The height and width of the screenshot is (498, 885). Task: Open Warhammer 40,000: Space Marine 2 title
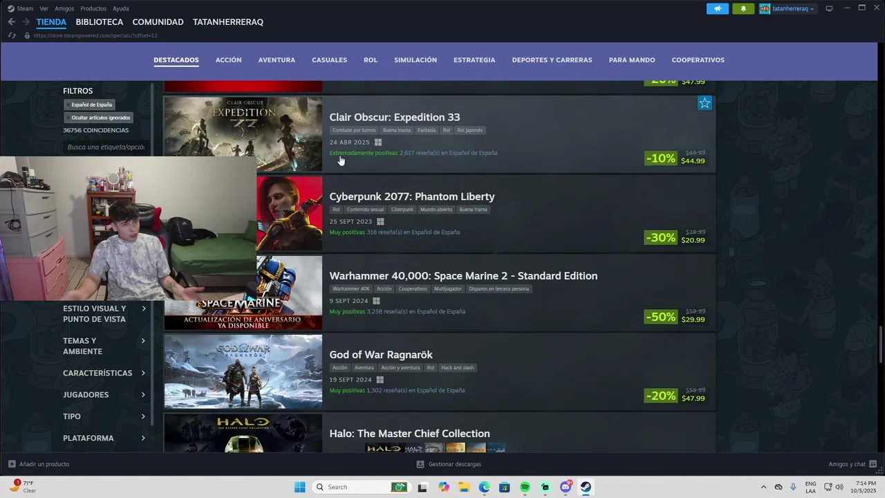coord(463,276)
